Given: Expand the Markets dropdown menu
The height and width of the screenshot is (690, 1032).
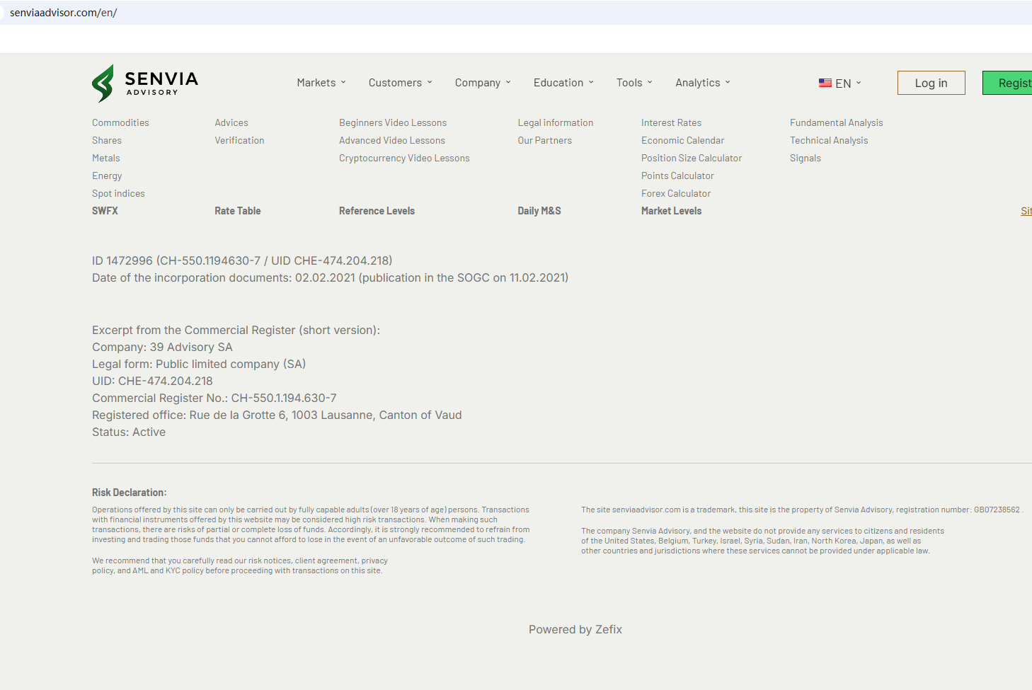Looking at the screenshot, I should (321, 83).
